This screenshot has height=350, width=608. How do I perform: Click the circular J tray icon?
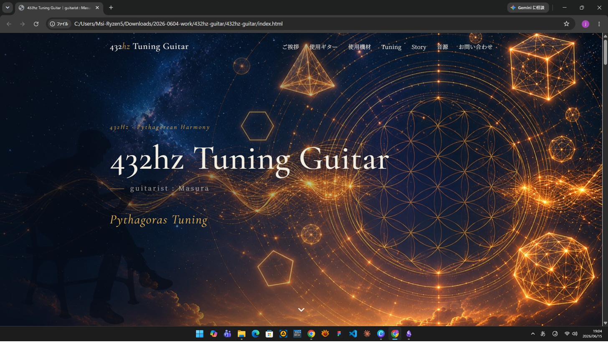point(555,334)
